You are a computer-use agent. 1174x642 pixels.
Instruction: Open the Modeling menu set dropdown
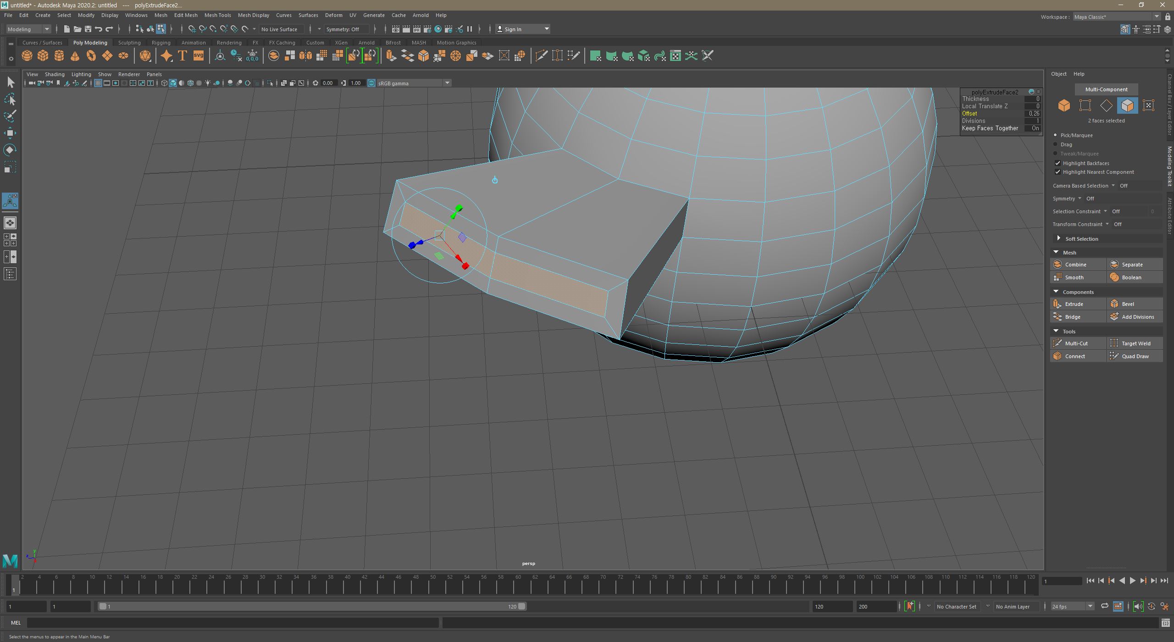pos(28,29)
